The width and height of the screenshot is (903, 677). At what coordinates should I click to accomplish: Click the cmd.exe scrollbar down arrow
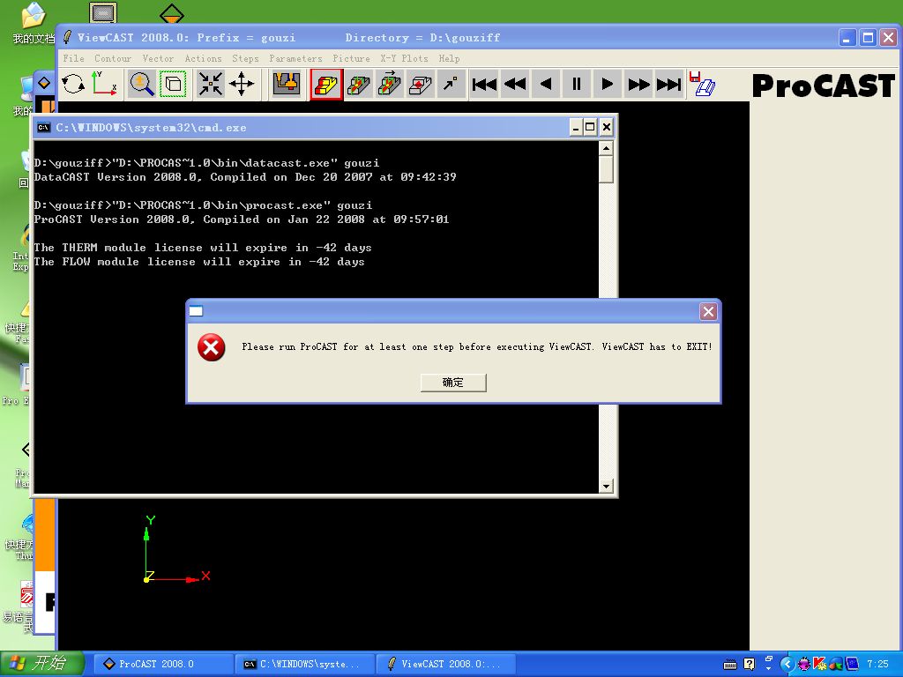606,487
